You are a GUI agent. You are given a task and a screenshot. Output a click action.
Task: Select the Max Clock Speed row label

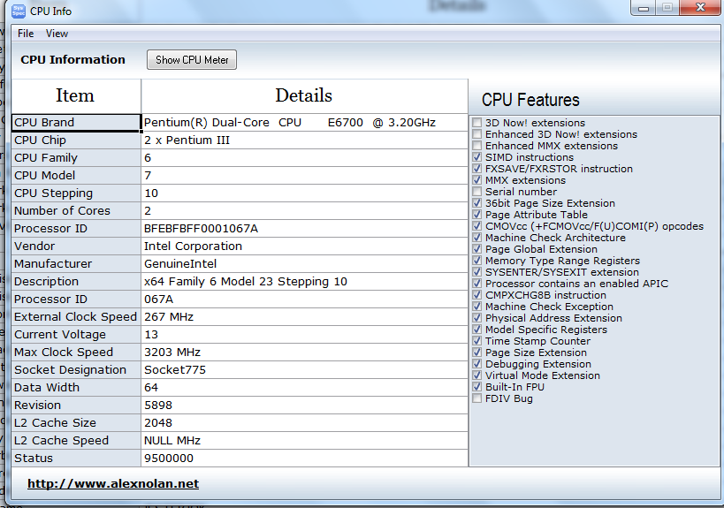[76, 353]
